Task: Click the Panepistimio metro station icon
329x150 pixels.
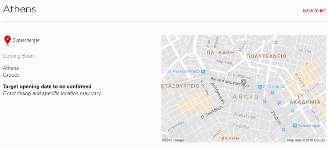Action: tap(295, 125)
